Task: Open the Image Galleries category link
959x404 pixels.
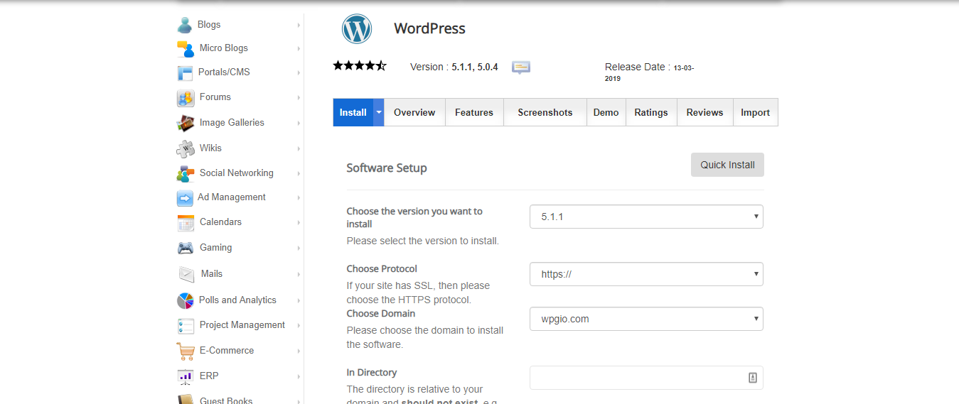Action: [x=232, y=123]
